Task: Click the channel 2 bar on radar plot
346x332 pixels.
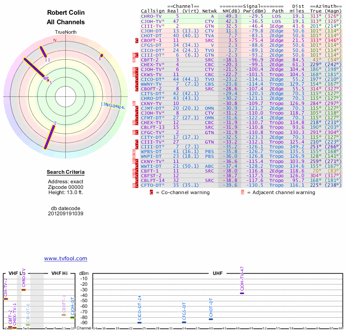Action: click(51, 136)
